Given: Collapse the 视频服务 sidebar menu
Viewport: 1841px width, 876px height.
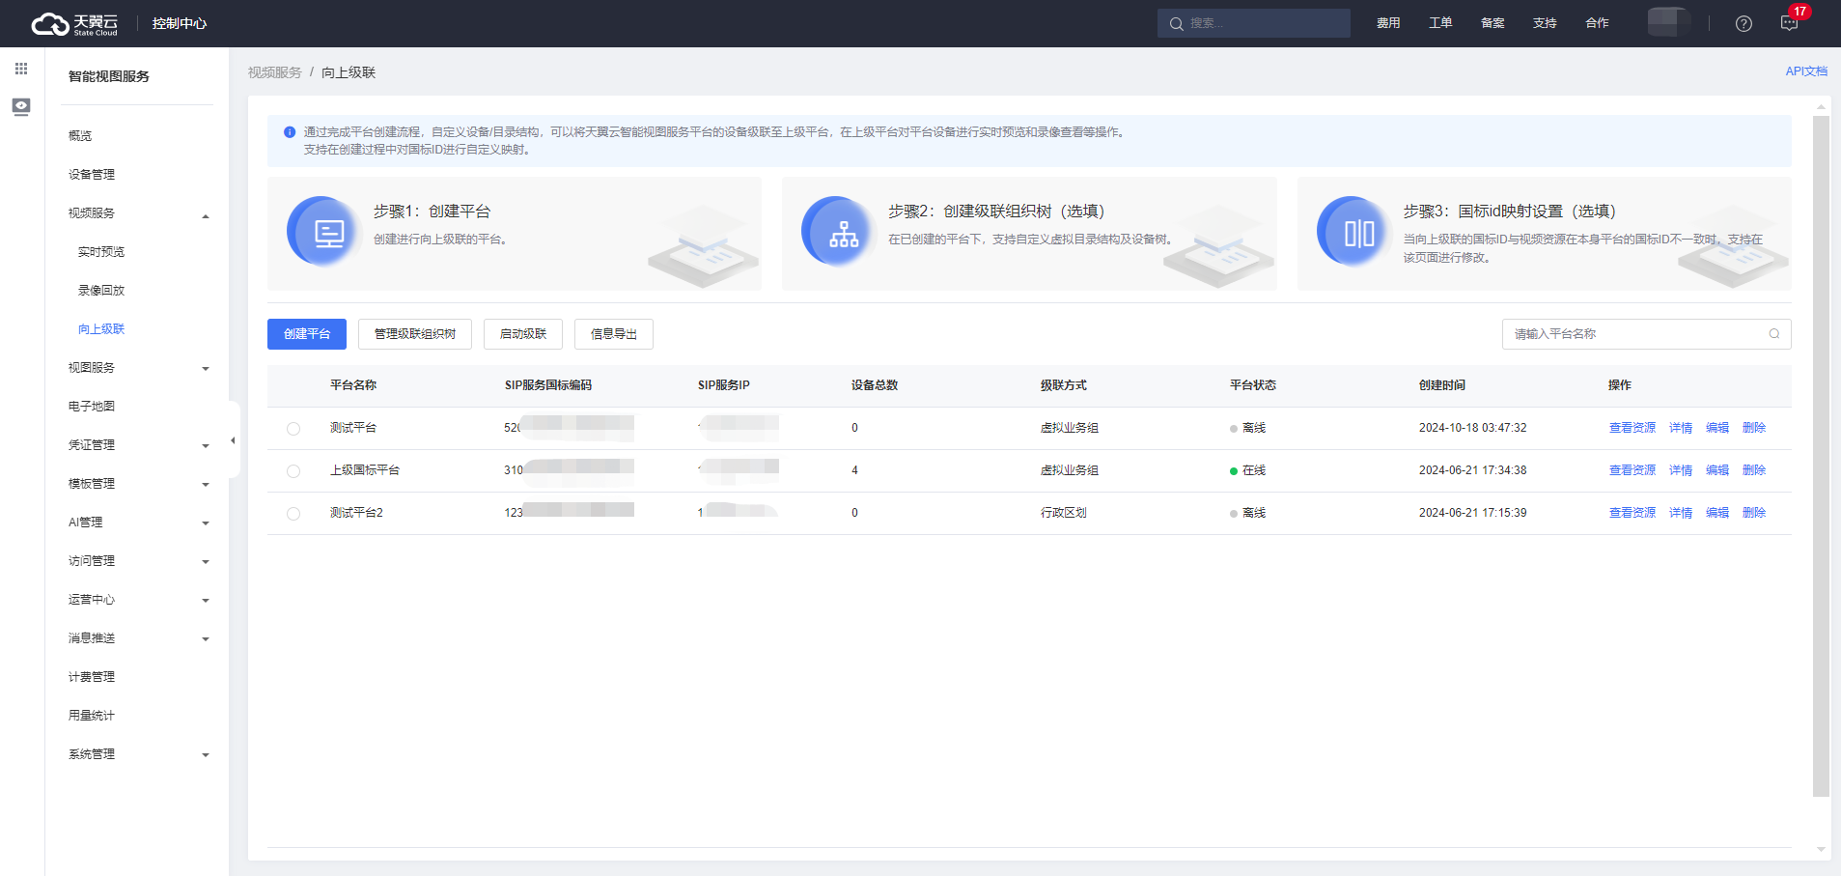Looking at the screenshot, I should (x=205, y=214).
